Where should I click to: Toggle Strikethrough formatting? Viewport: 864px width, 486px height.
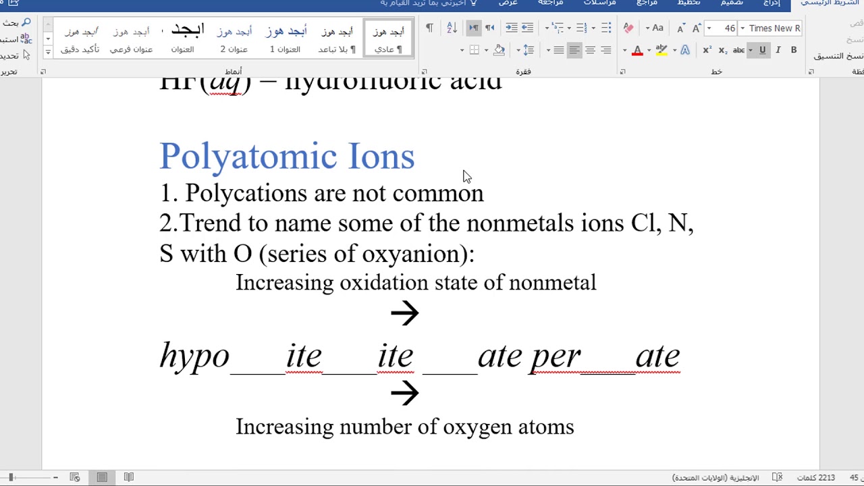tap(738, 50)
